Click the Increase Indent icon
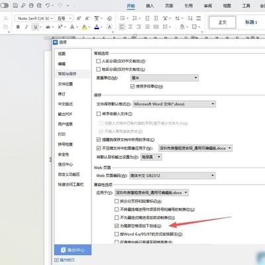Viewport: 265px width, 265px height. (x=156, y=19)
